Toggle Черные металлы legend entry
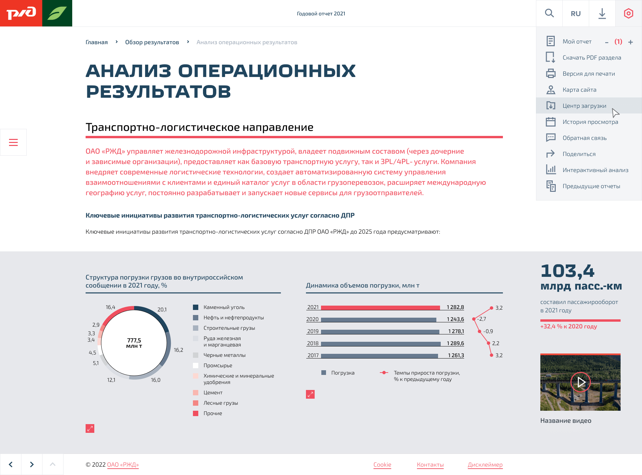The height and width of the screenshot is (475, 642). [x=219, y=355]
